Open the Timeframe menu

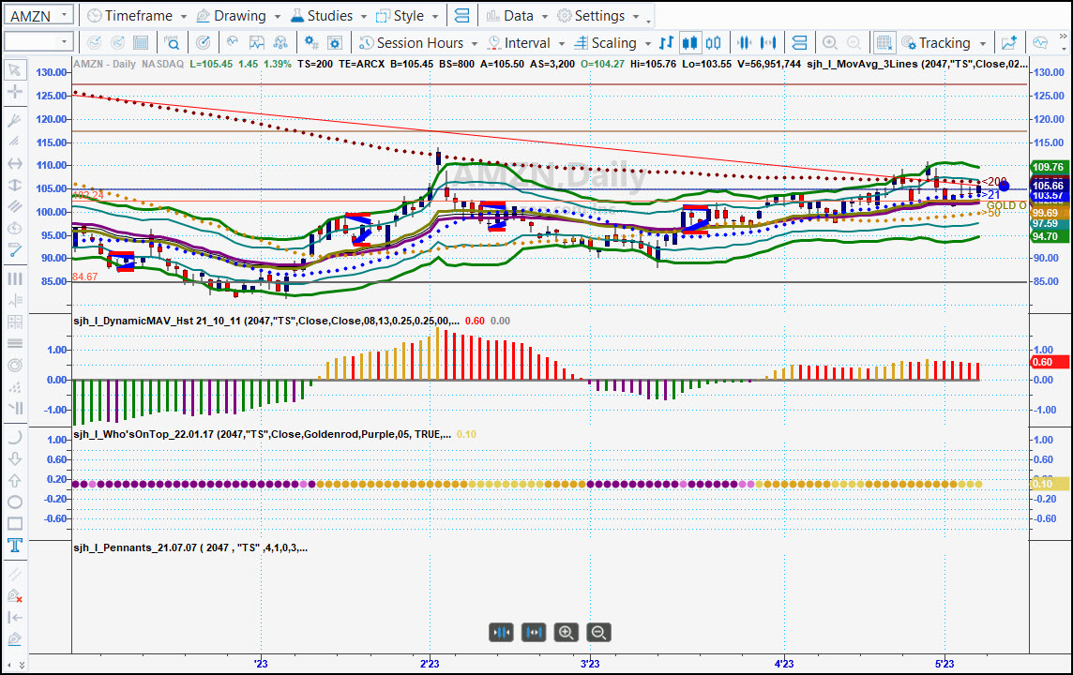pos(137,15)
